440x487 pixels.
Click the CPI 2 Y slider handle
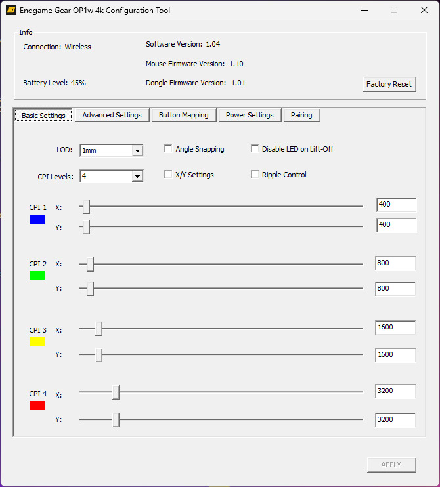[x=90, y=289]
